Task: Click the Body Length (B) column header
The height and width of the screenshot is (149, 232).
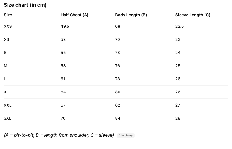Action: tap(131, 15)
